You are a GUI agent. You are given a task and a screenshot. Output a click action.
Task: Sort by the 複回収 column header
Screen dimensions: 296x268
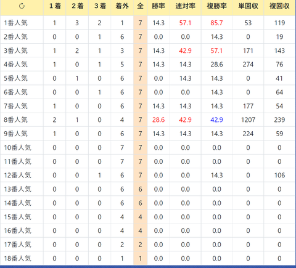click(x=279, y=6)
